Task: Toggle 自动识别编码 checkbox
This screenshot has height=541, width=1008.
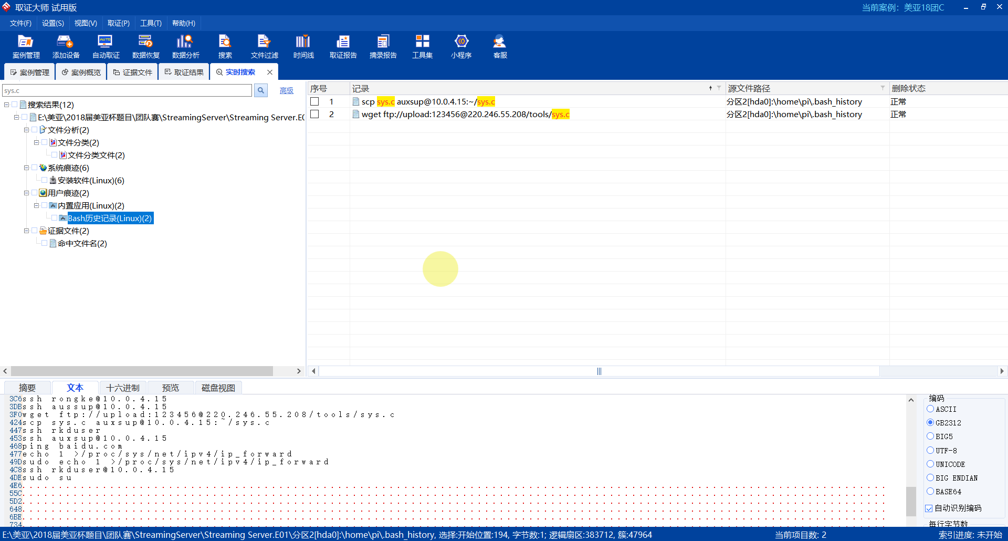Action: pos(929,508)
